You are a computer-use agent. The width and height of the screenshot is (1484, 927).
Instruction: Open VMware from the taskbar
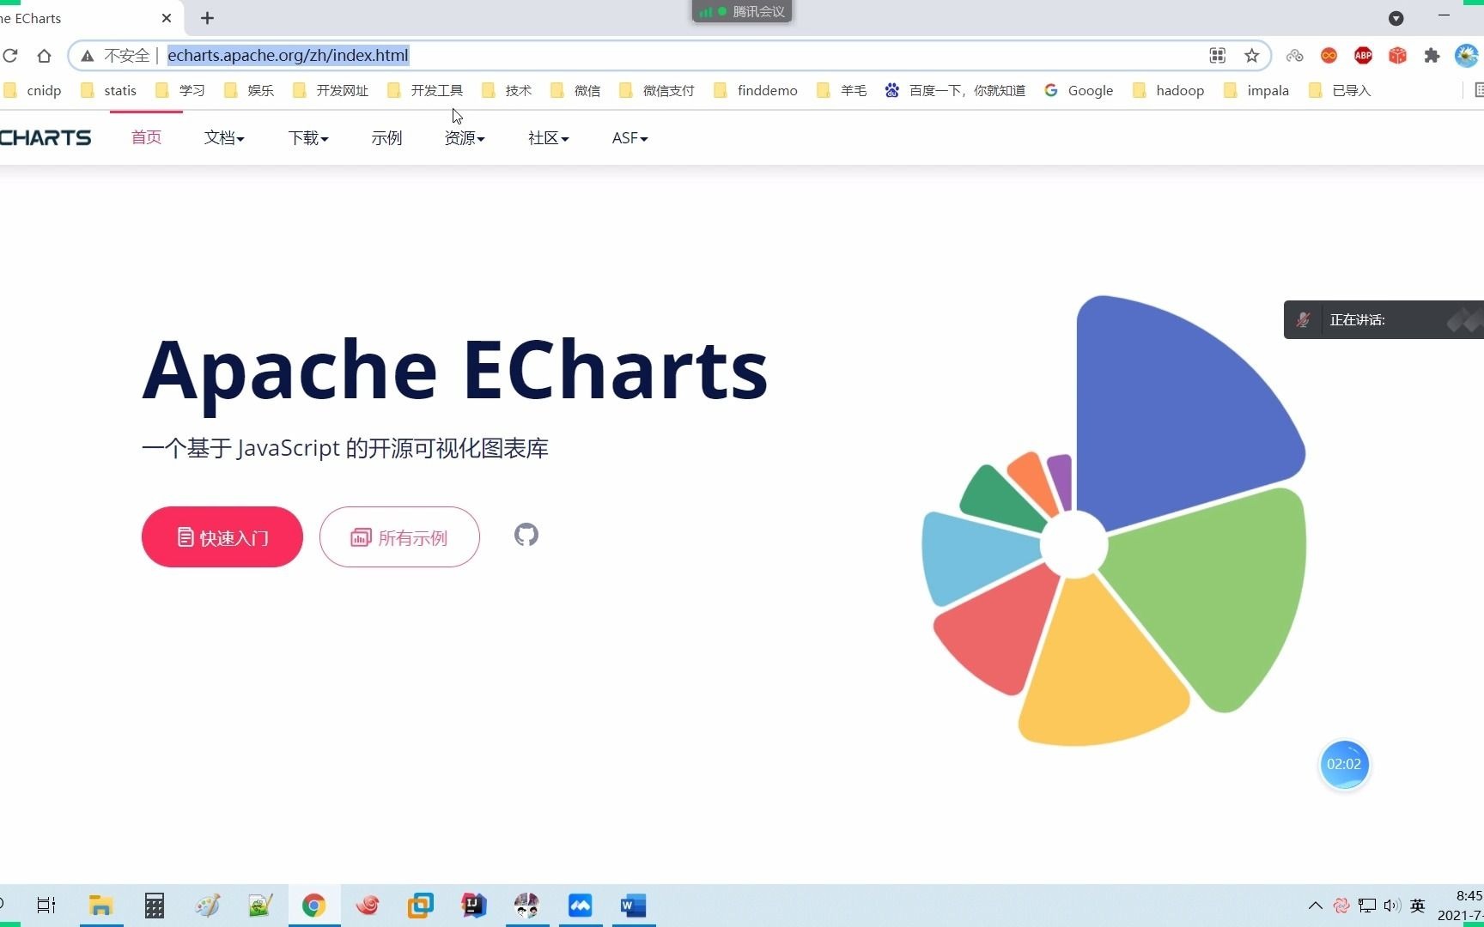420,905
